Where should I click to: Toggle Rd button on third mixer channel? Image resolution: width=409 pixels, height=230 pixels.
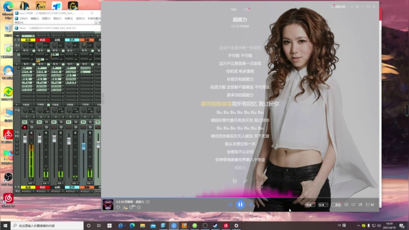54,122
